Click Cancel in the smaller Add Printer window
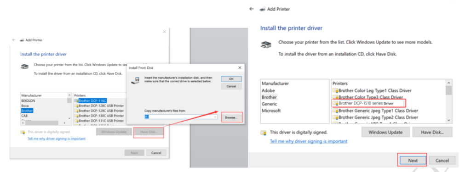The width and height of the screenshot is (471, 172). point(156,153)
